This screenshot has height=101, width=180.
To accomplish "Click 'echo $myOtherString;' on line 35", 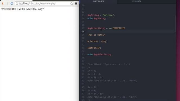I will (100, 54).
